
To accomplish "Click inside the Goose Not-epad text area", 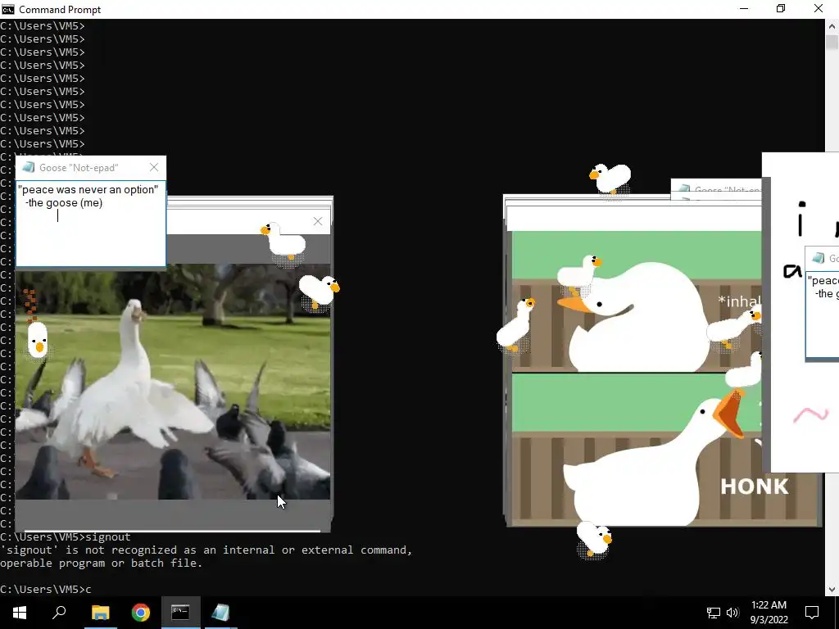I will tap(91, 223).
